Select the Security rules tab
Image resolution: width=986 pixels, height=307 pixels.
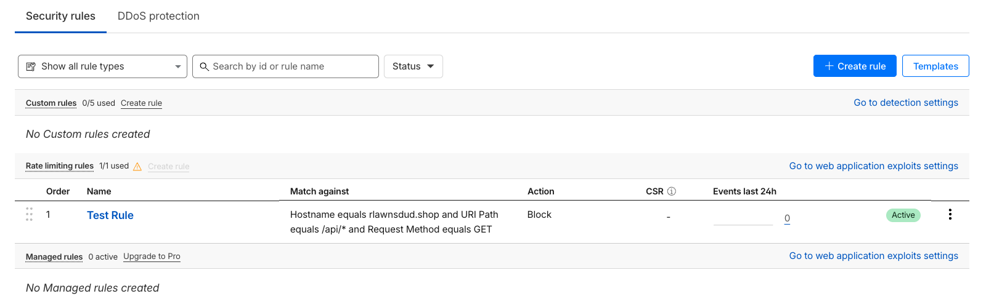click(60, 16)
